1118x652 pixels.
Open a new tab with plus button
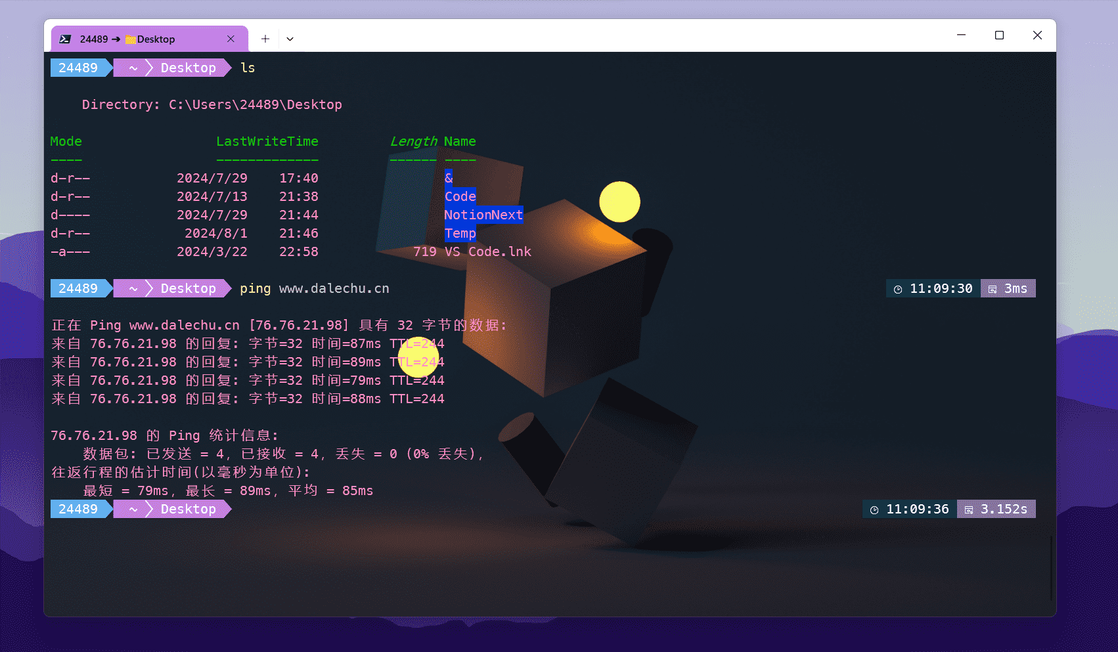point(265,39)
